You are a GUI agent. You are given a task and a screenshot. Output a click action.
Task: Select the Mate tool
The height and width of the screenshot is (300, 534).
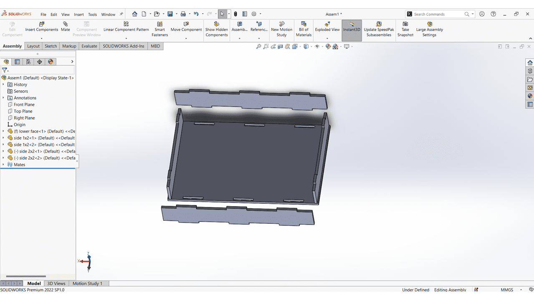click(x=65, y=27)
